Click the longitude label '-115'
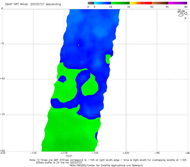Screen dimensions: 190x167 click(x=33, y=153)
